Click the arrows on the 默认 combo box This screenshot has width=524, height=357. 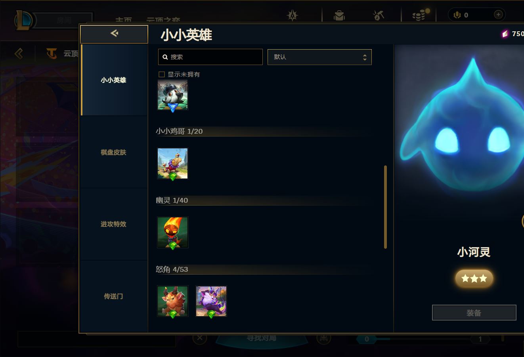[365, 58]
